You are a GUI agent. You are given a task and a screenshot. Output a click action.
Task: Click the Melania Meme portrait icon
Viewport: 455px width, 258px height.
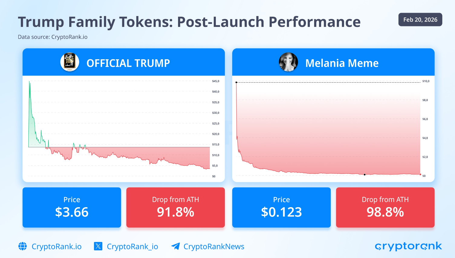click(288, 62)
